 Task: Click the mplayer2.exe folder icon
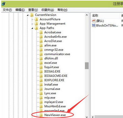point(41,102)
